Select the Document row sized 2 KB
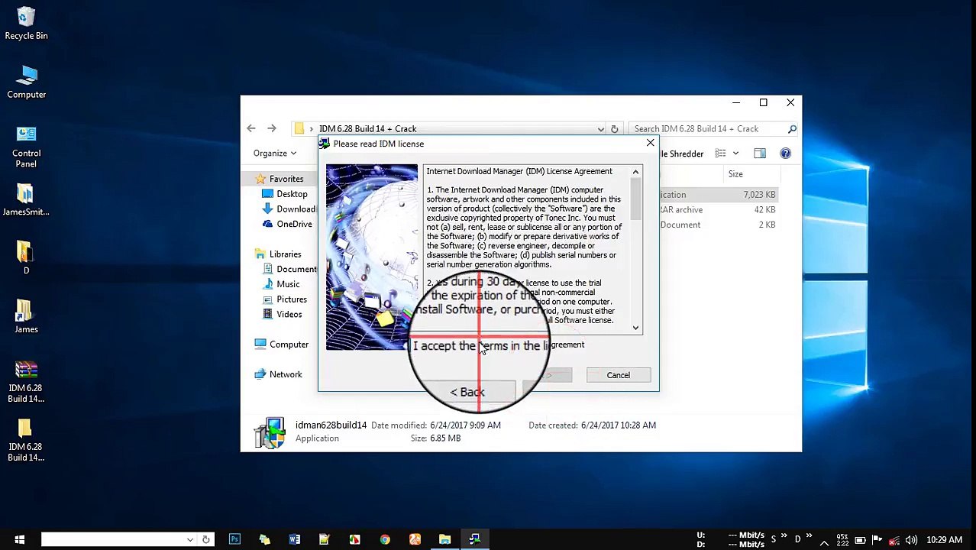Screen dimensions: 976x550 tap(719, 225)
